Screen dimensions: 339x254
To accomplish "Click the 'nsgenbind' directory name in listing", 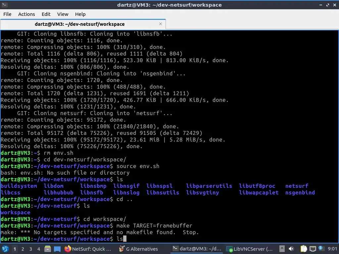I will click(x=300, y=192).
